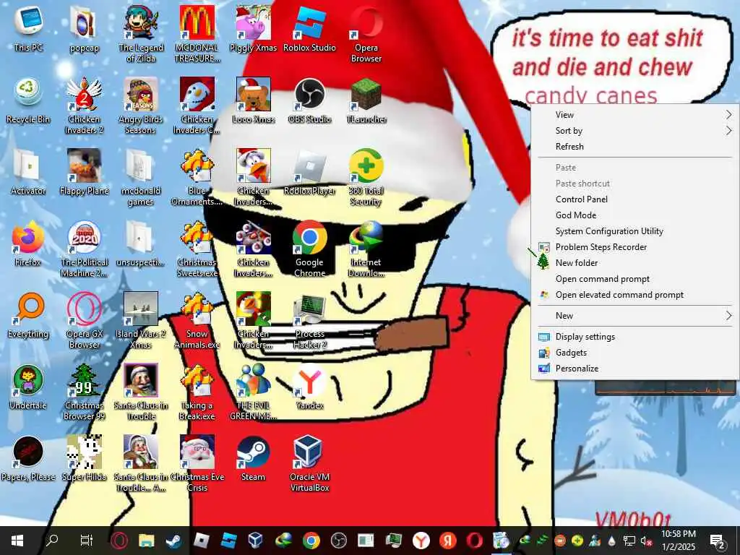The image size is (740, 555).
Task: Select Problem Steps Recorder entry
Action: coord(634,247)
